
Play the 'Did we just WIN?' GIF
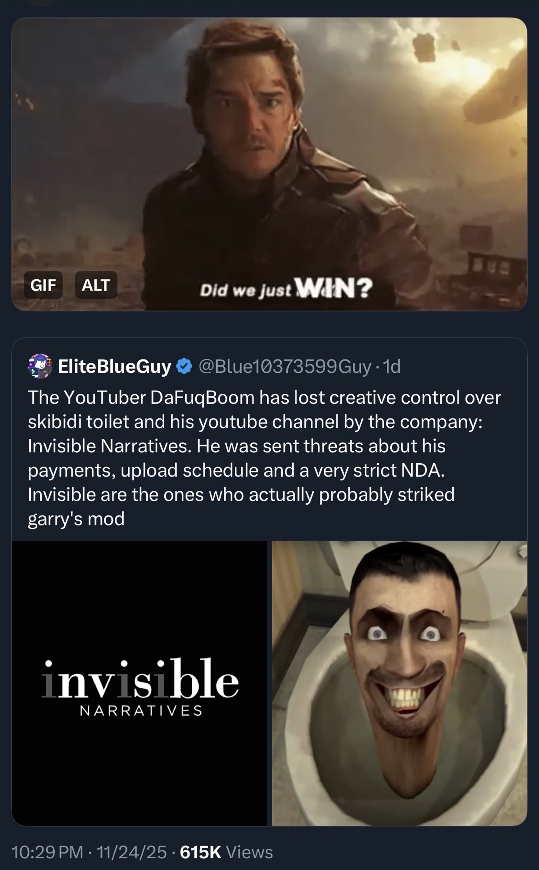(269, 164)
